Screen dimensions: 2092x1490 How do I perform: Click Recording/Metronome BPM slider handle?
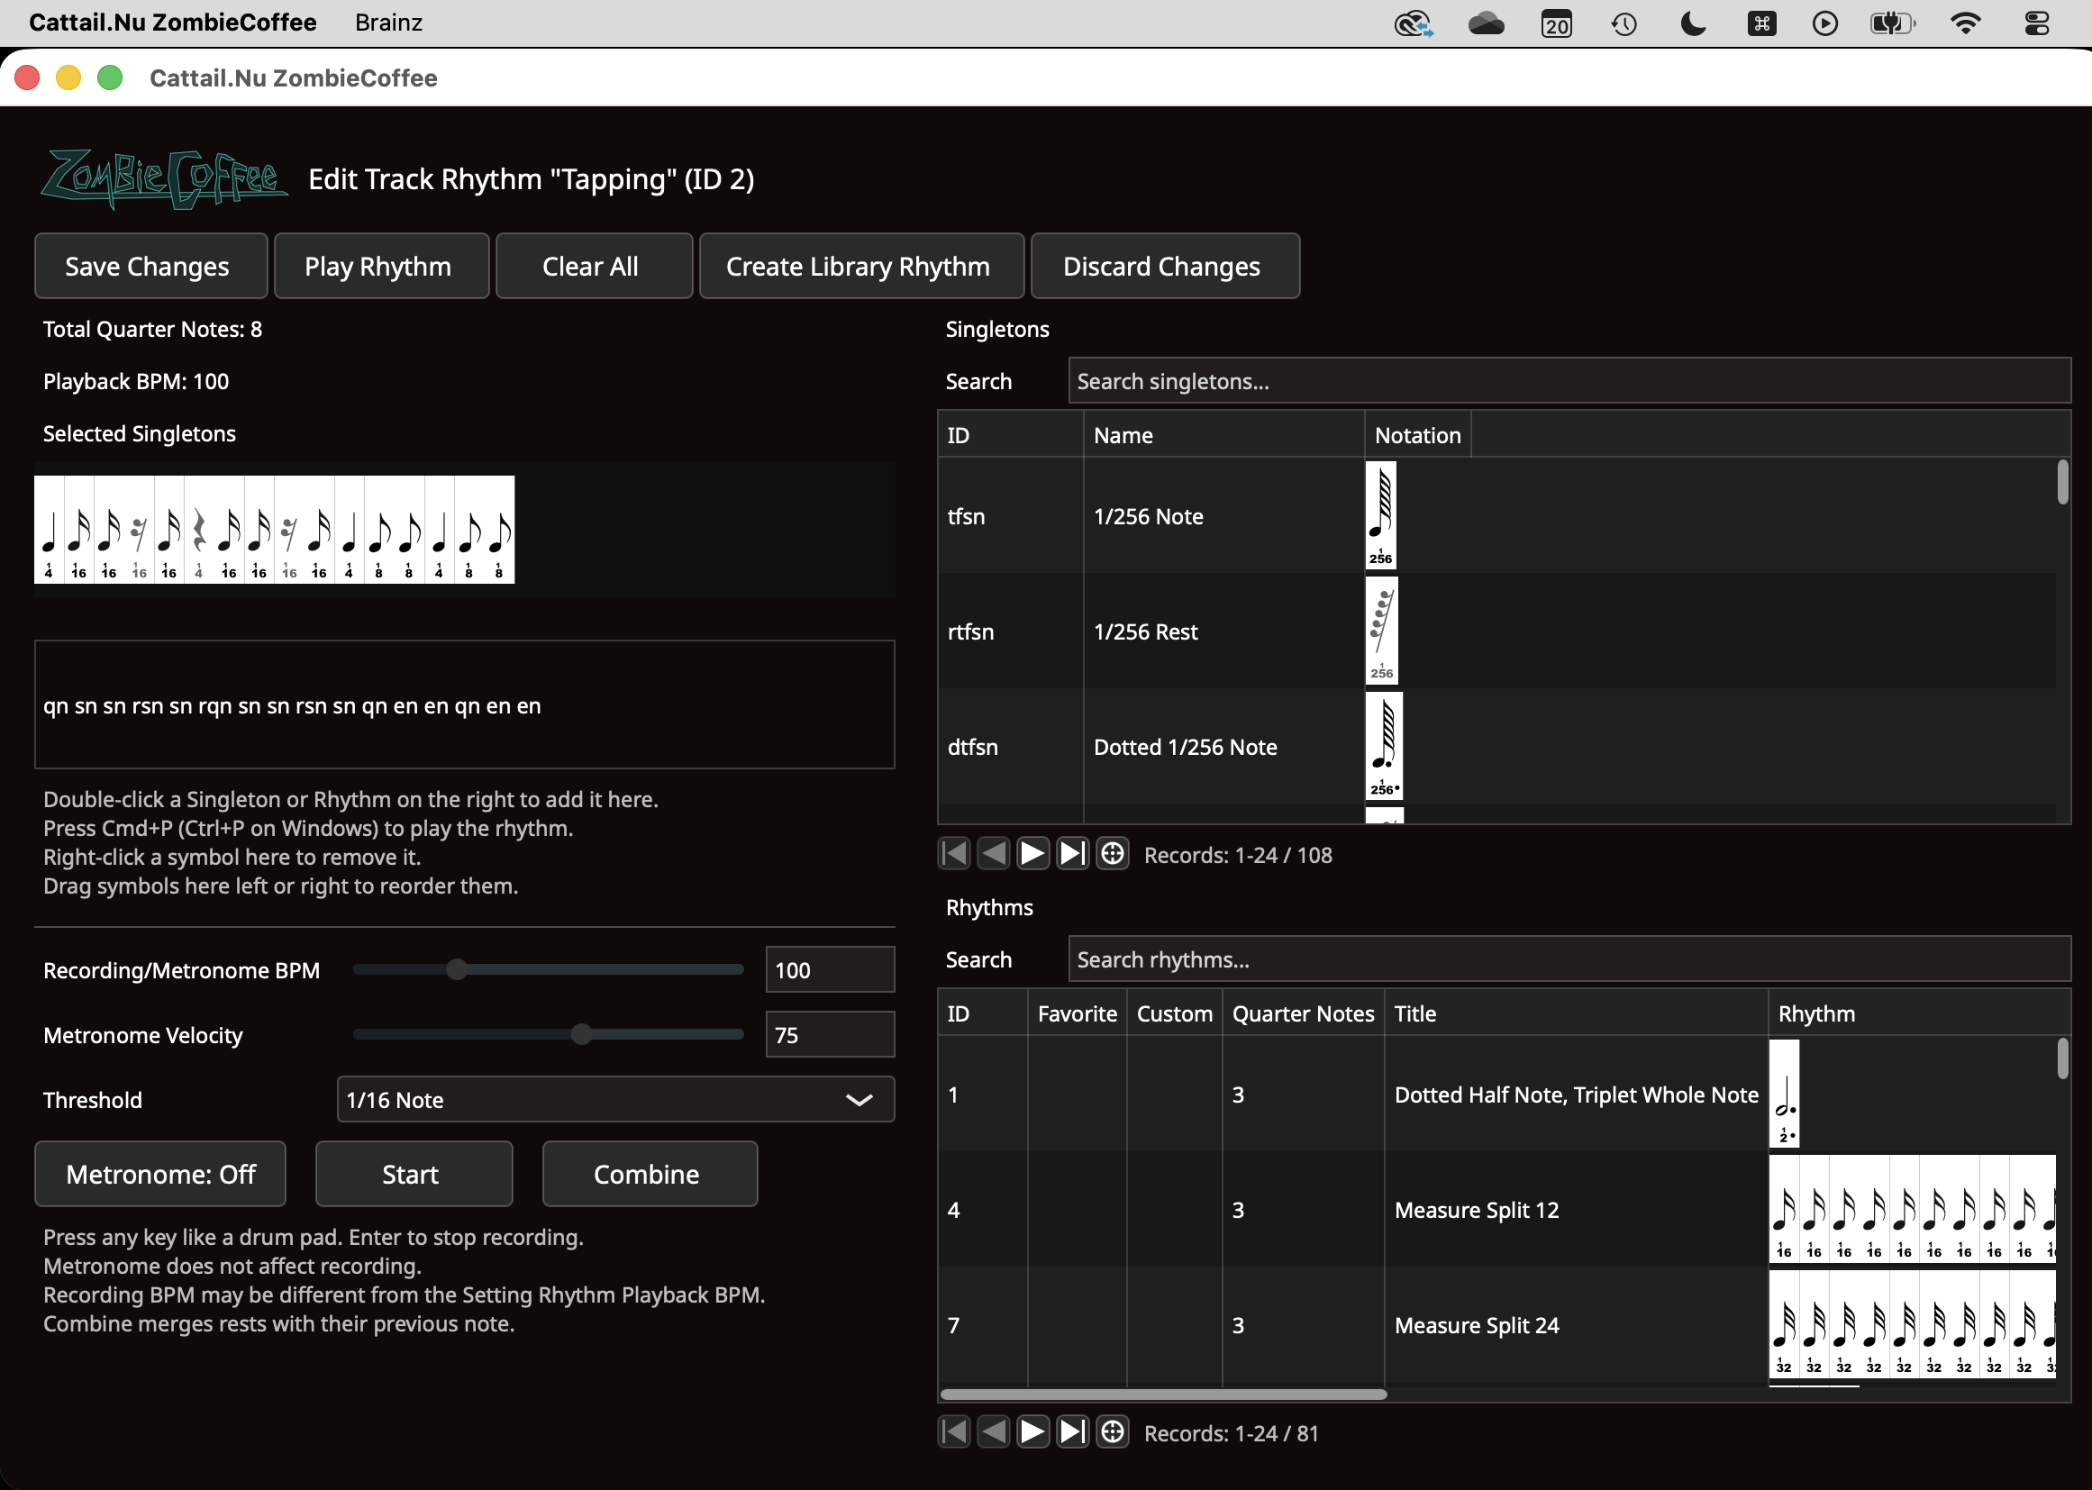click(x=457, y=970)
